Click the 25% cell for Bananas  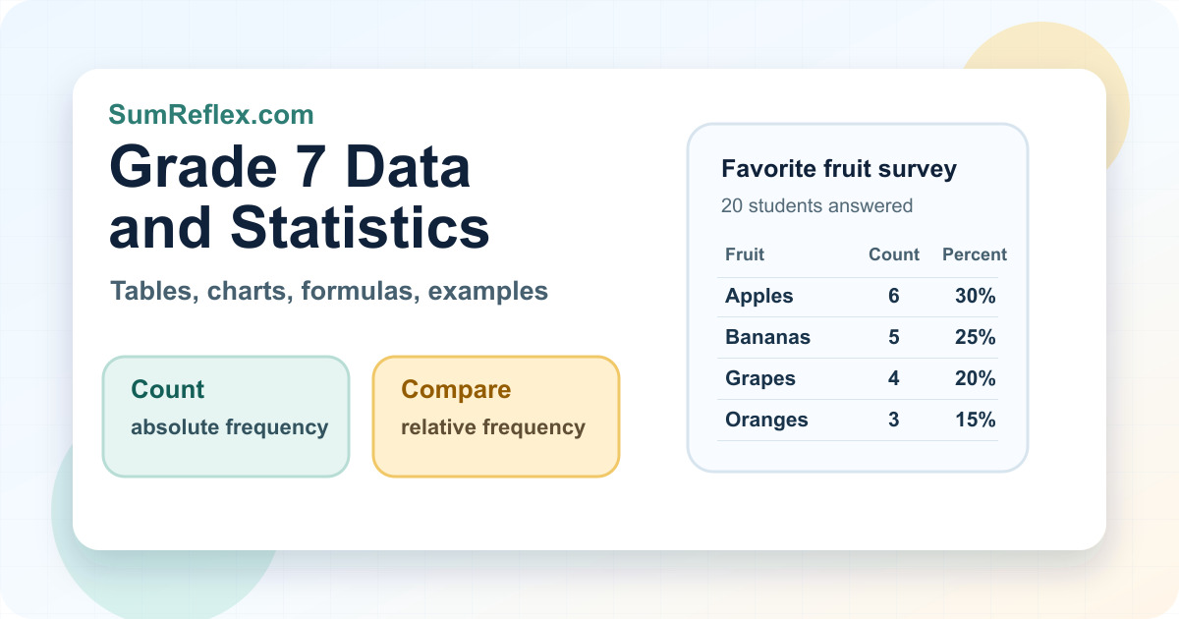(976, 337)
